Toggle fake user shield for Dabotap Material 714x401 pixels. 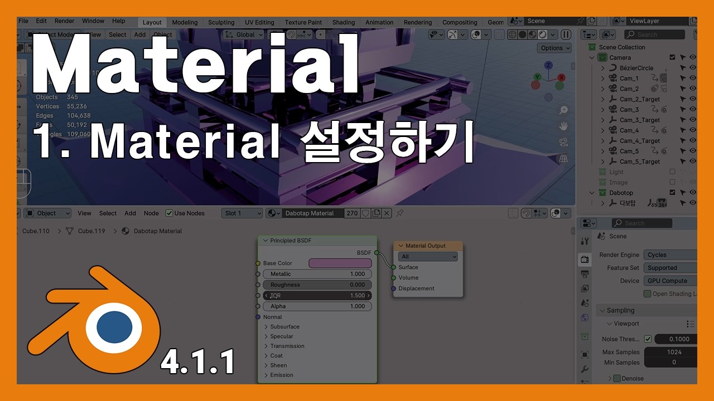coord(365,213)
